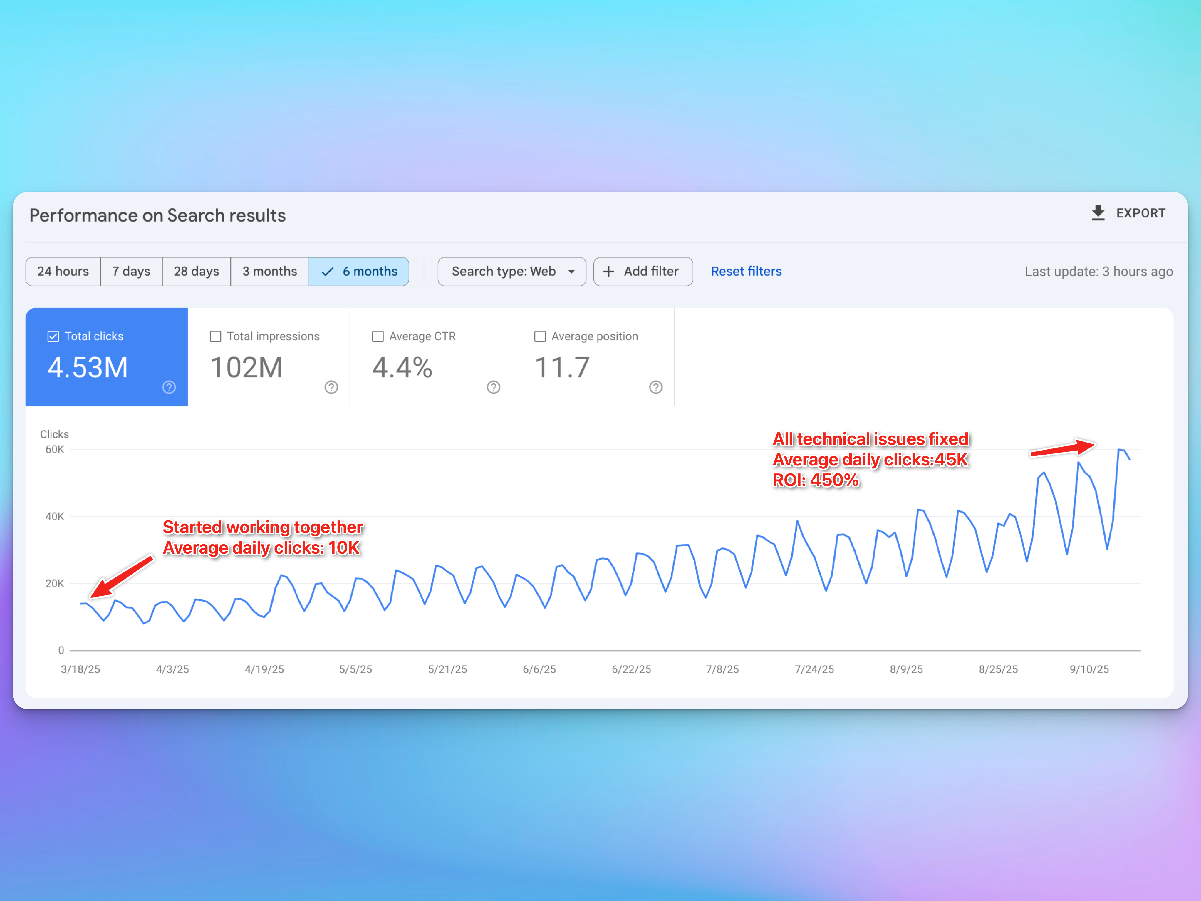Click the Total clicks card label
The width and height of the screenshot is (1201, 901).
(x=94, y=337)
